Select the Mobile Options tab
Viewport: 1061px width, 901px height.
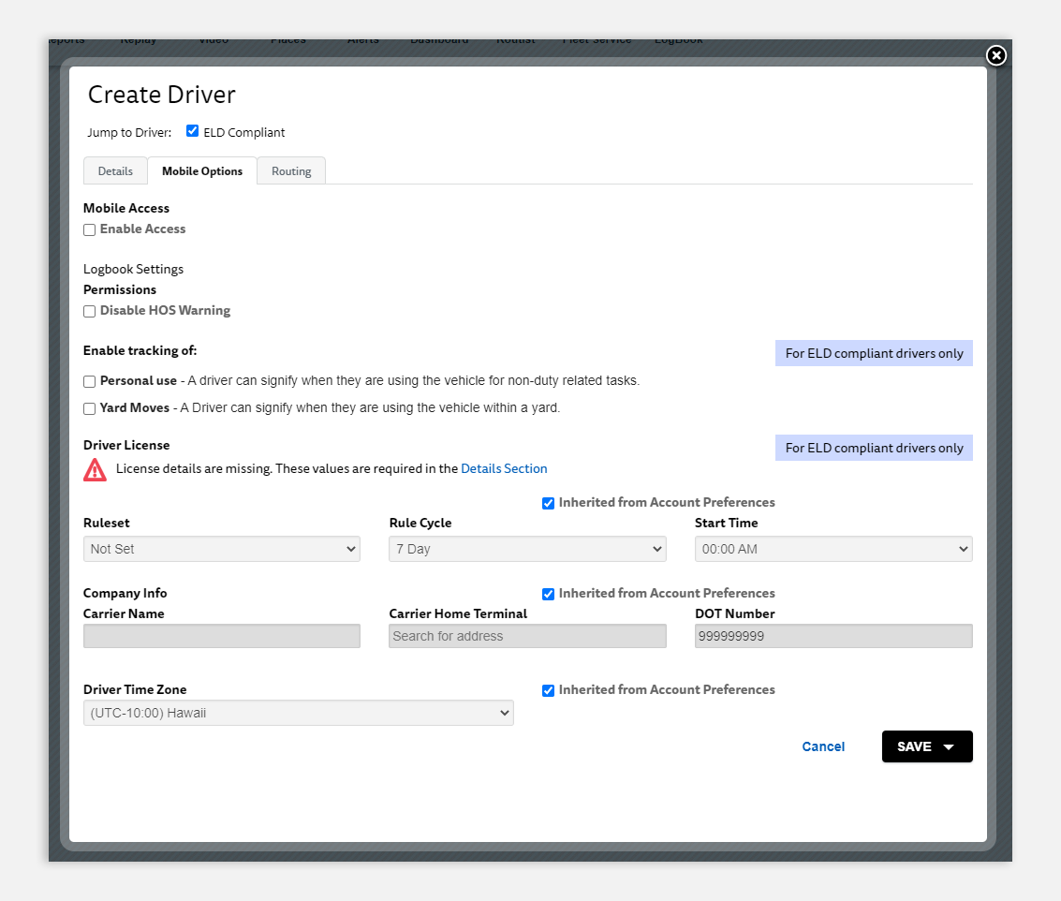[202, 171]
